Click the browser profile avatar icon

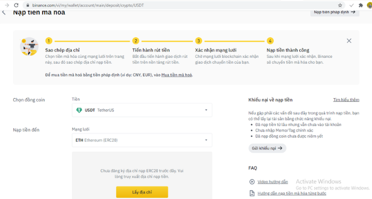(369, 5)
